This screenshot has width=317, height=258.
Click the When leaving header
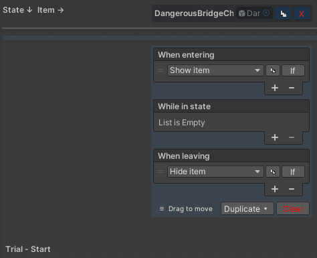point(231,156)
